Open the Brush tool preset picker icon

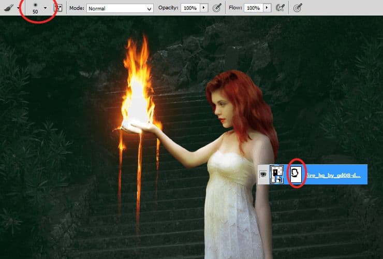click(9, 8)
